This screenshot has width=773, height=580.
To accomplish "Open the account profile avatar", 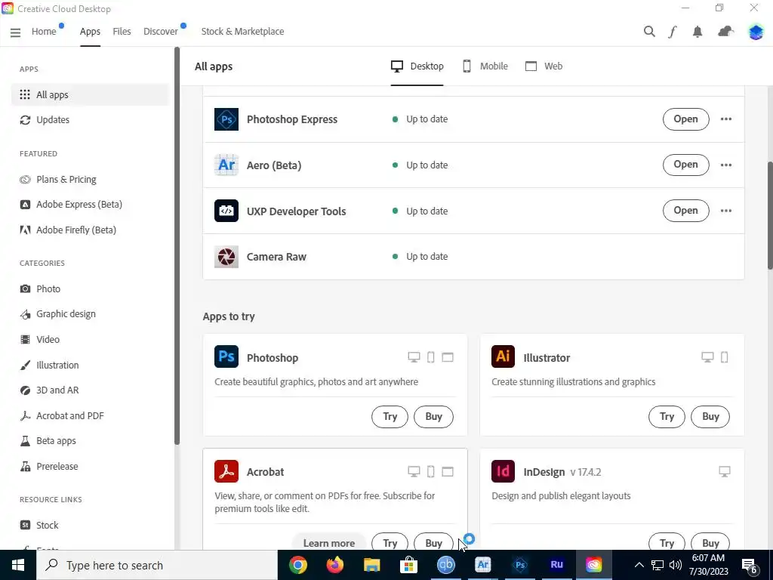I will click(756, 32).
